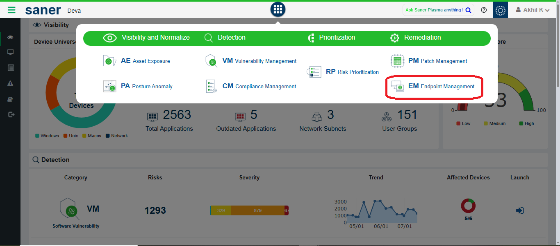Open the alerts warning icon in sidebar

point(11,83)
